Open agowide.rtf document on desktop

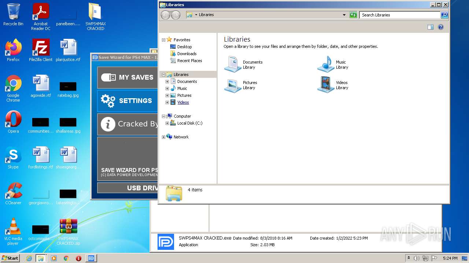click(x=41, y=86)
